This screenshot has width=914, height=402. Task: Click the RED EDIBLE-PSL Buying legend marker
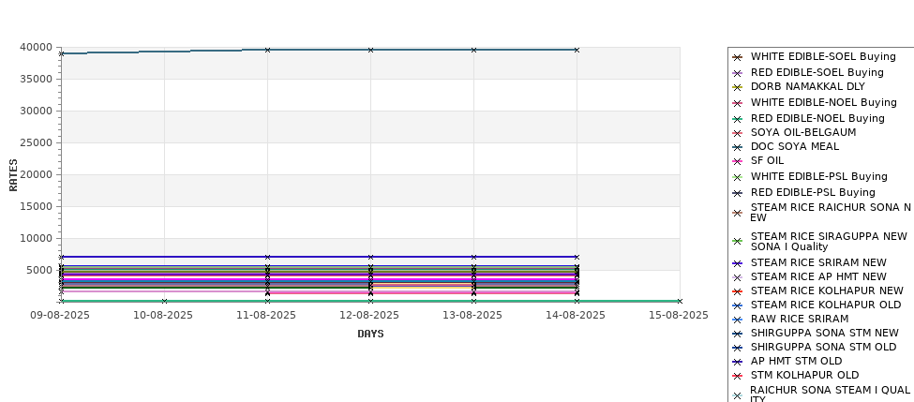click(738, 193)
